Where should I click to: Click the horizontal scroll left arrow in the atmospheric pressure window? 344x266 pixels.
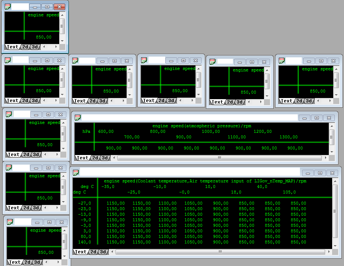pos(114,158)
